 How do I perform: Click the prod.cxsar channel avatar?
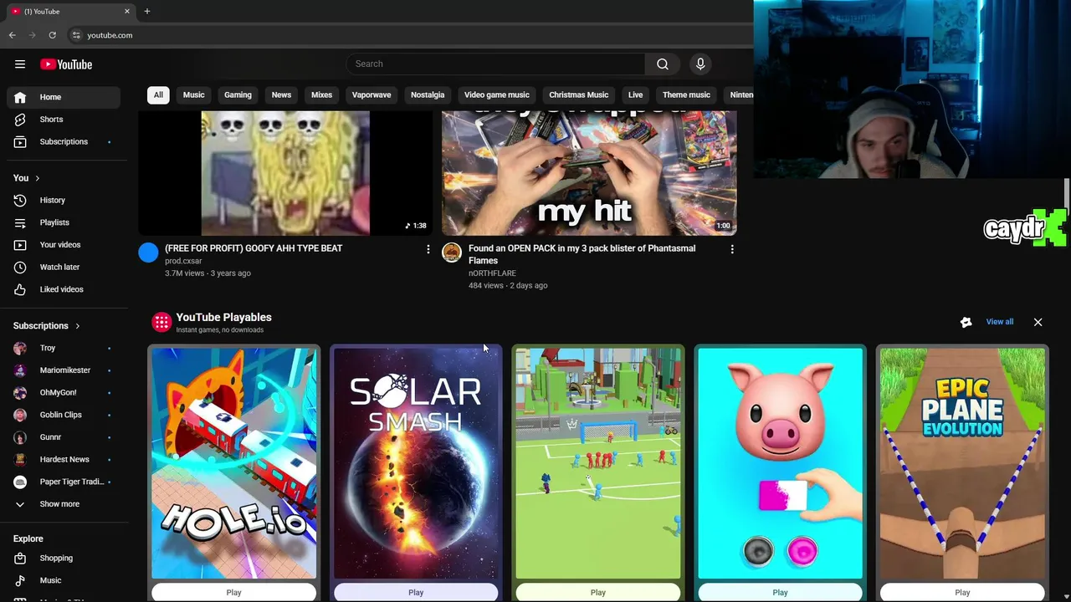coord(148,253)
